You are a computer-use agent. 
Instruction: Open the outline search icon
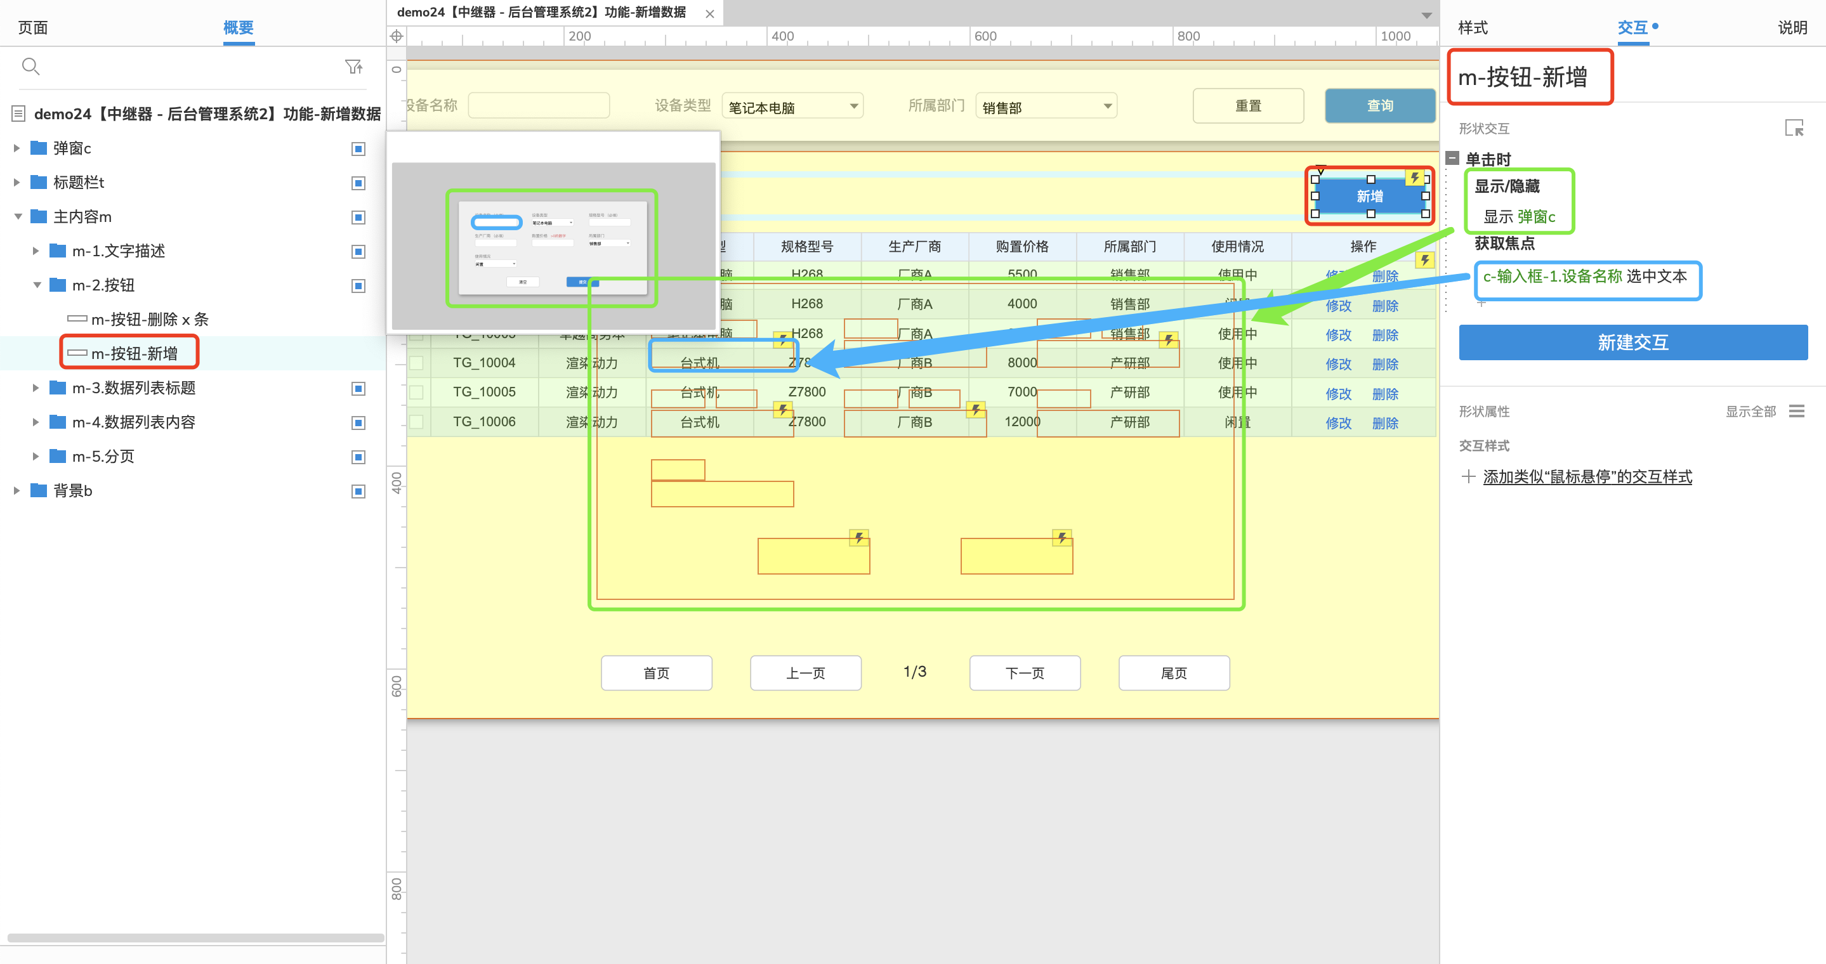30,67
